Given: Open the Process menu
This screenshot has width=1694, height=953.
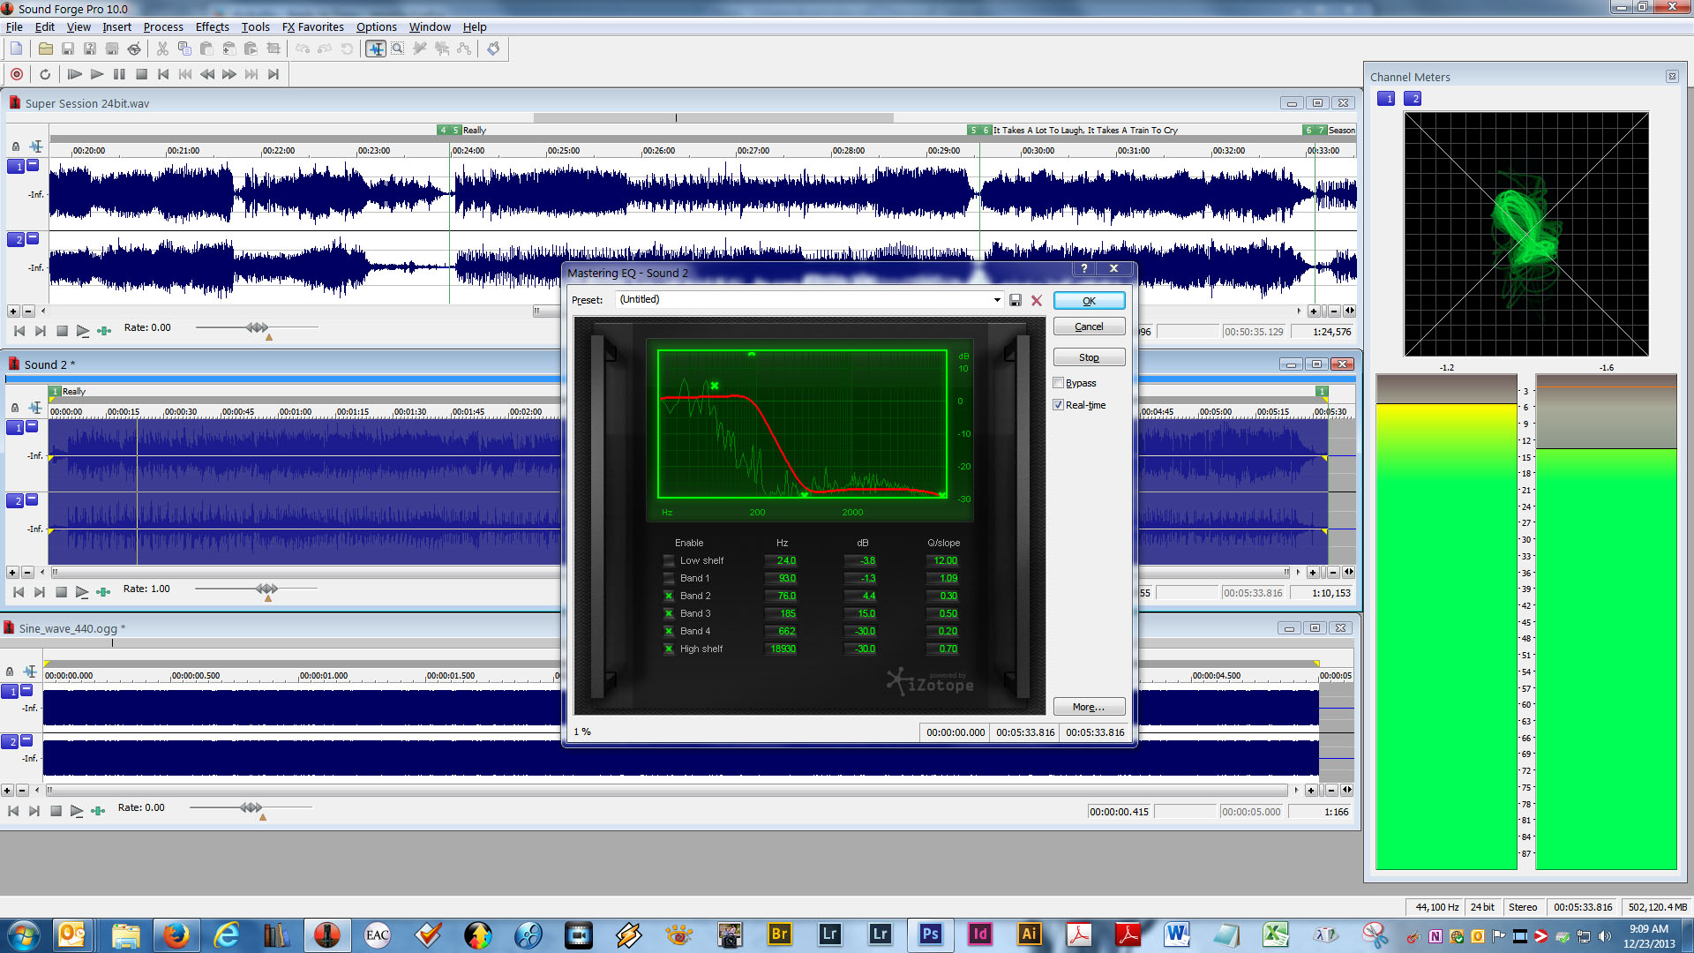Looking at the screenshot, I should click(x=163, y=27).
